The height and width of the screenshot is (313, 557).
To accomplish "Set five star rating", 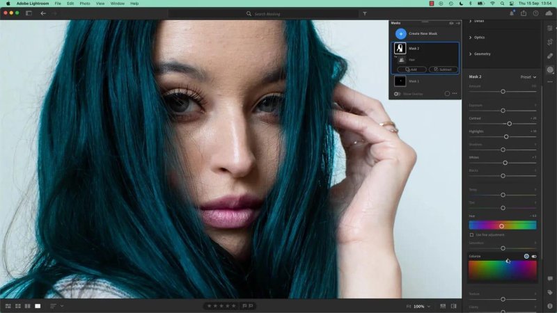I will tap(234, 306).
